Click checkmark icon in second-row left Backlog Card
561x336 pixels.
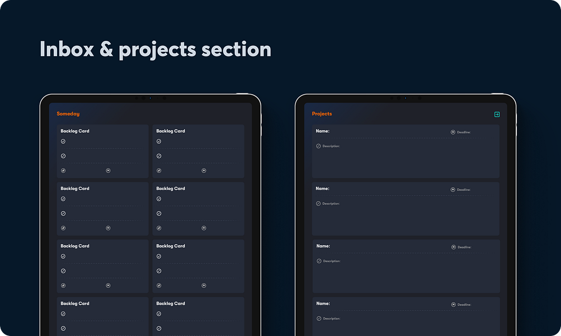click(63, 199)
